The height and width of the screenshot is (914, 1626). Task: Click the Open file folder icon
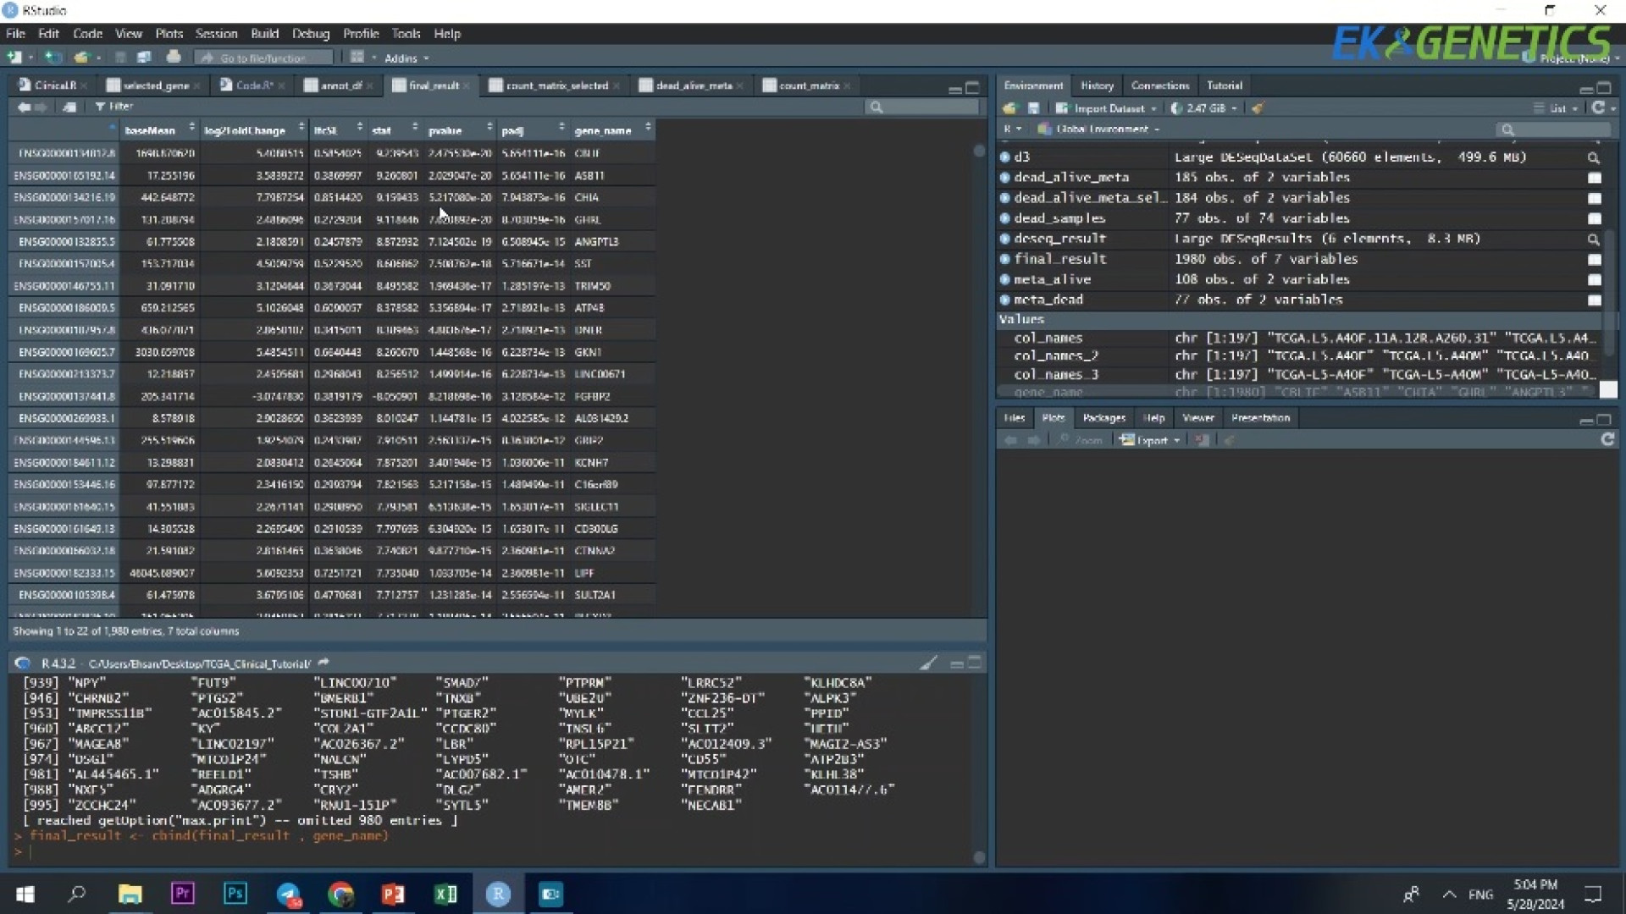81,58
